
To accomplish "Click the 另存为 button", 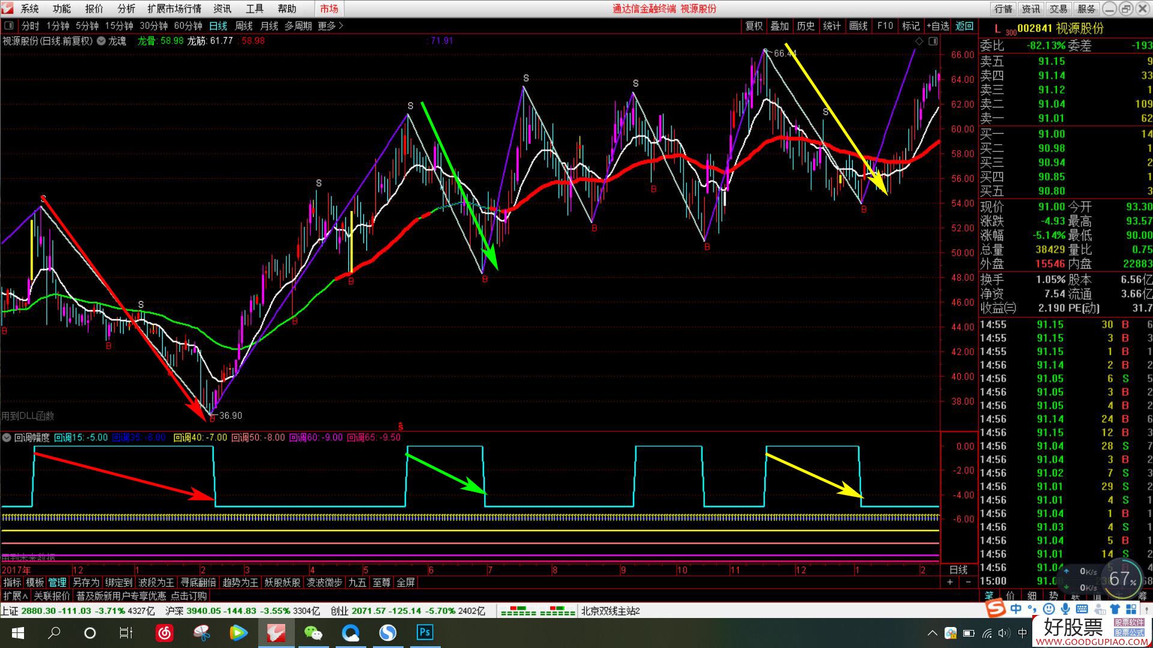I will tap(86, 582).
